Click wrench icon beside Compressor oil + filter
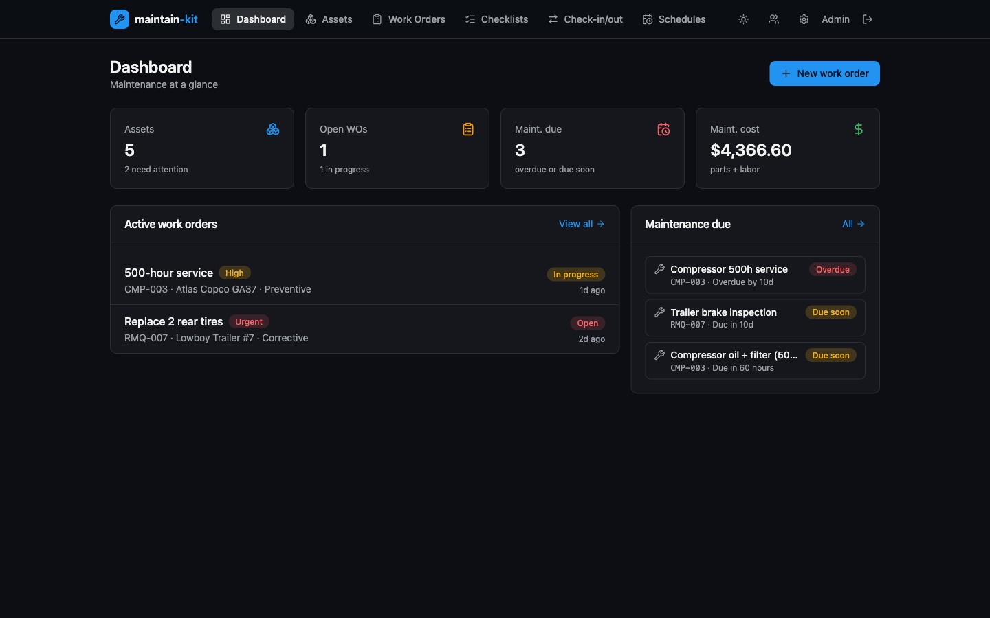 (x=659, y=355)
